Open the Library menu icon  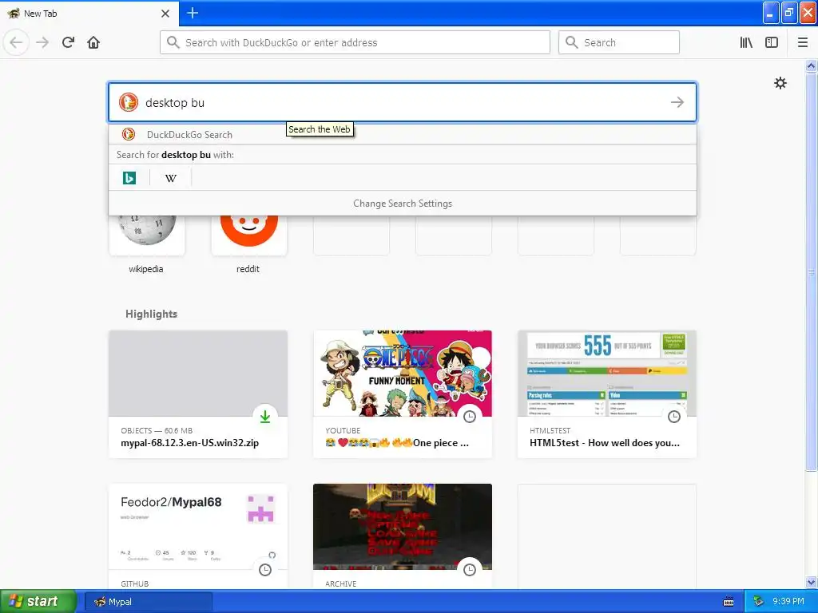click(747, 43)
